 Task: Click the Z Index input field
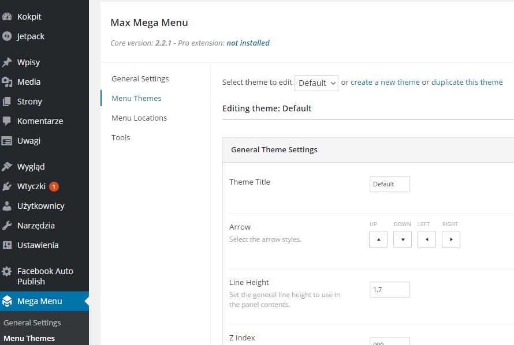pos(390,341)
